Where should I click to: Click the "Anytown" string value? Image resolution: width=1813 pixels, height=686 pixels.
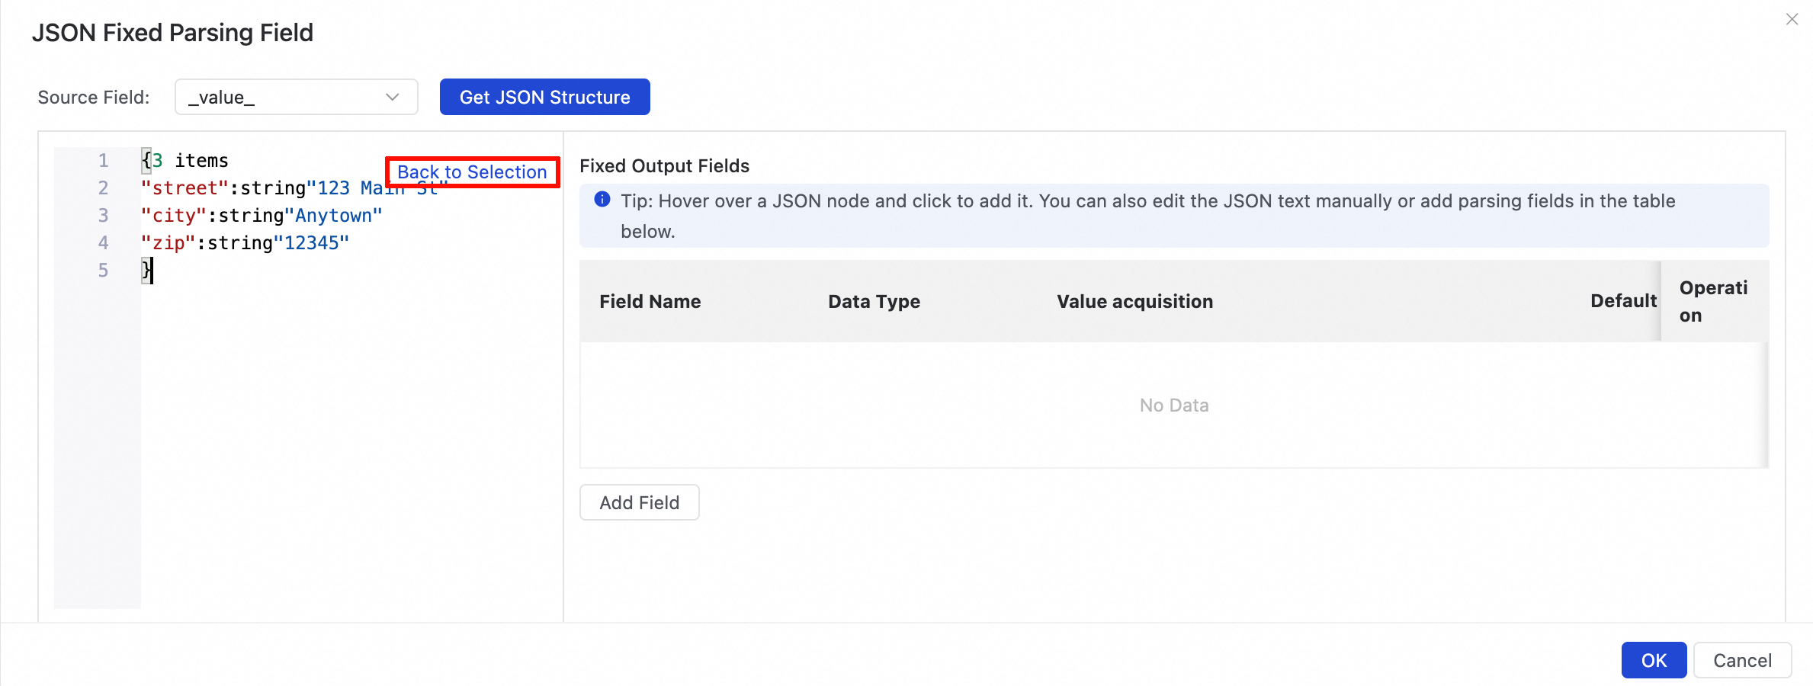[x=339, y=216]
